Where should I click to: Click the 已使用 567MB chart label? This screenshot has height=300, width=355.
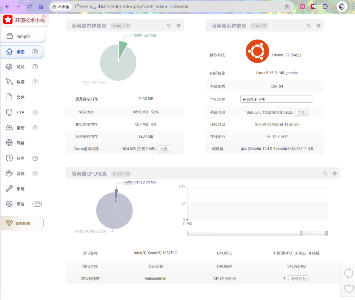[x=144, y=35]
